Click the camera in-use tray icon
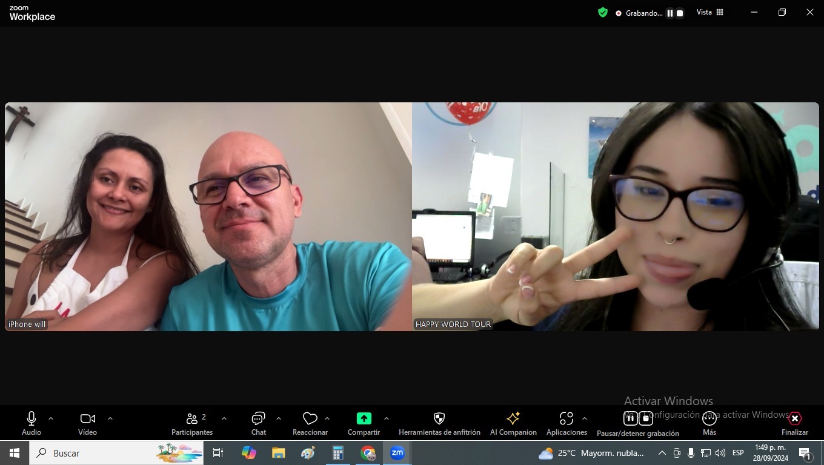The width and height of the screenshot is (824, 465). pos(677,453)
